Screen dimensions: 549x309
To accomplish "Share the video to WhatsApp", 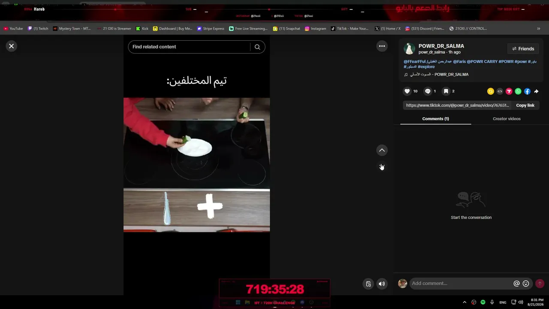I will tap(518, 91).
